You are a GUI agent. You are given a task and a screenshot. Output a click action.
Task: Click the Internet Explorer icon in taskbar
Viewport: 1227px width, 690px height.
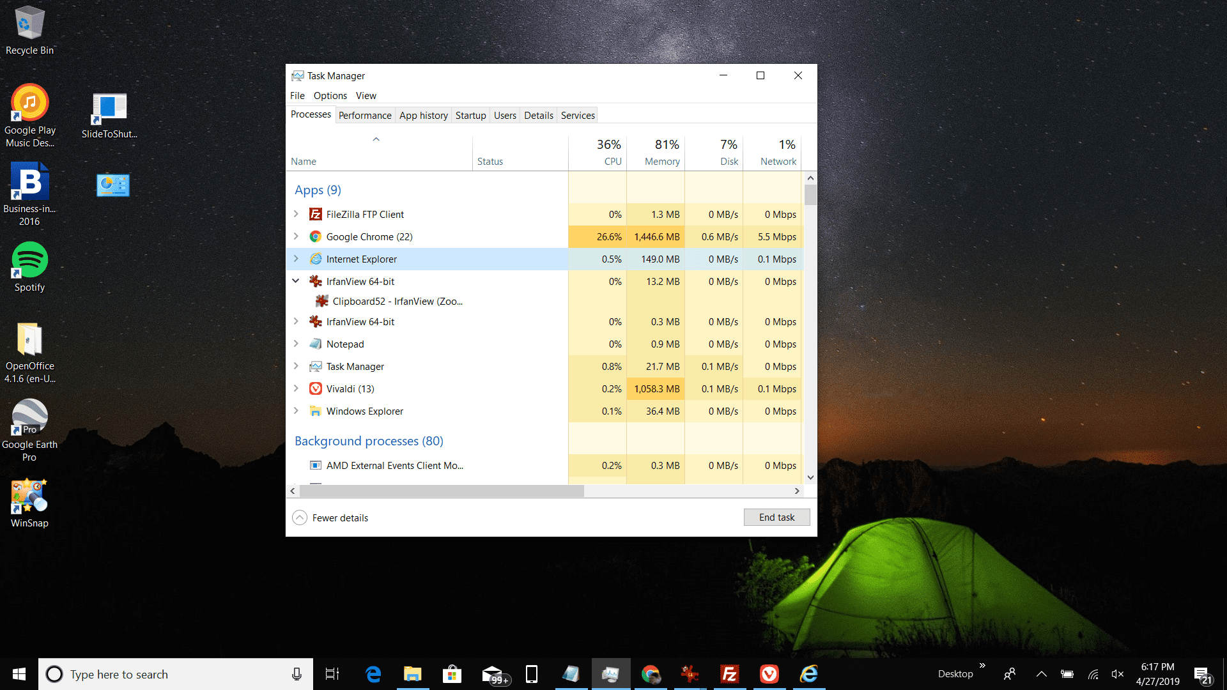click(x=809, y=674)
